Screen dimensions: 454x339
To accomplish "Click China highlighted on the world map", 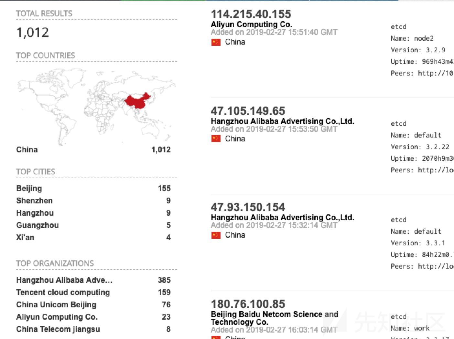I will coord(138,101).
